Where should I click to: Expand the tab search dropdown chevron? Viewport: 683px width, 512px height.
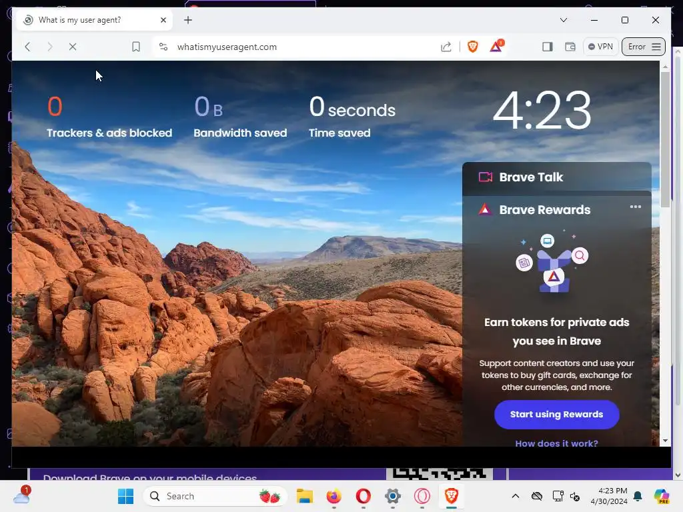(x=563, y=20)
